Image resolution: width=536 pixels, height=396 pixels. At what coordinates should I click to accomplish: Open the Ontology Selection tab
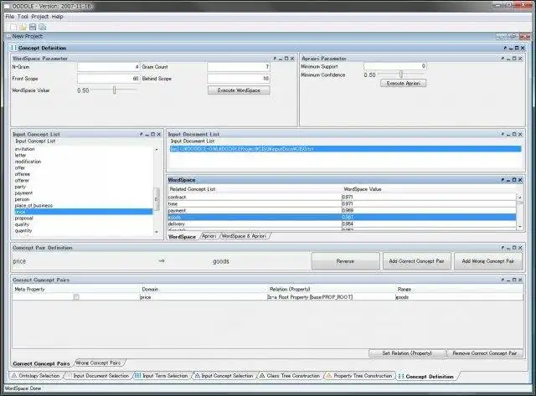(36, 376)
